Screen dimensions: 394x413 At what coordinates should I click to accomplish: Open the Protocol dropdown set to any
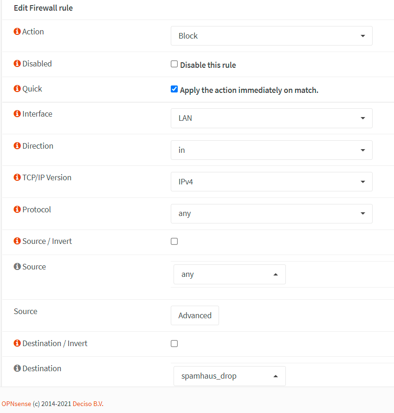[271, 214]
